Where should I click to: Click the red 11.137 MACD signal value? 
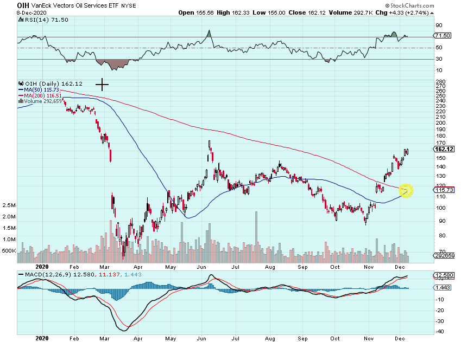pos(109,274)
